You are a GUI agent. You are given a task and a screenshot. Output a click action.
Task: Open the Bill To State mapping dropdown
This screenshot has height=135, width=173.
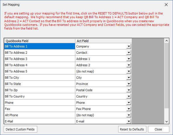tap(129, 84)
